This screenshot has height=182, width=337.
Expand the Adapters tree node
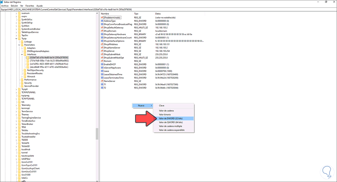tap(22, 48)
